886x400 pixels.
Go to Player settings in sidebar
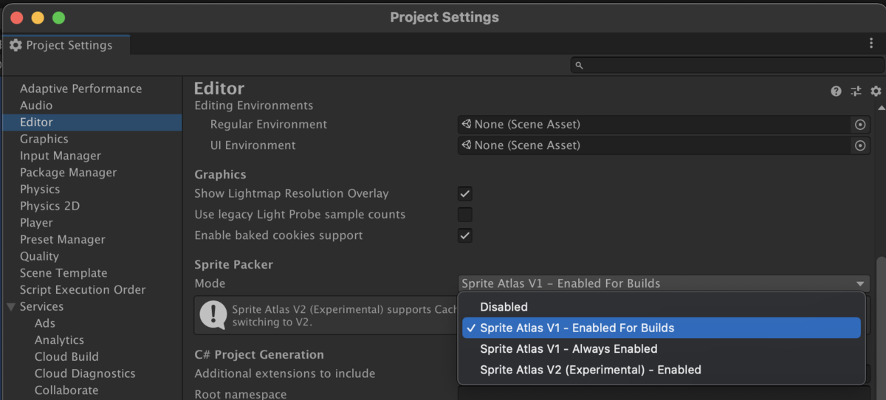pos(36,223)
